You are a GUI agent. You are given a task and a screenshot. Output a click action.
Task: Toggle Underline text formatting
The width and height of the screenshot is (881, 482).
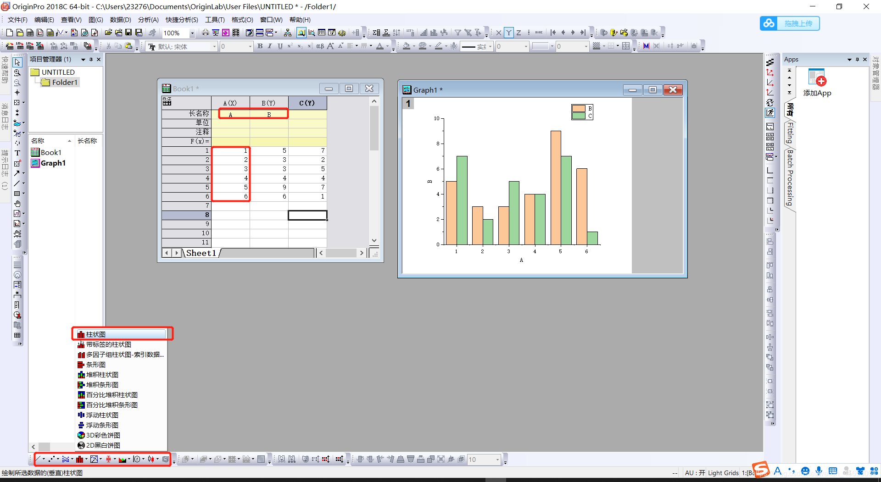click(x=280, y=46)
